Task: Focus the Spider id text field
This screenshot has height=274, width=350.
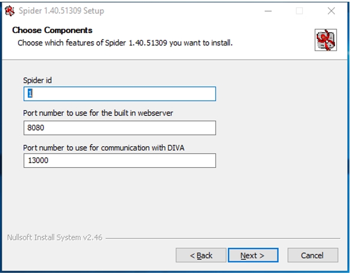Action: [x=120, y=94]
